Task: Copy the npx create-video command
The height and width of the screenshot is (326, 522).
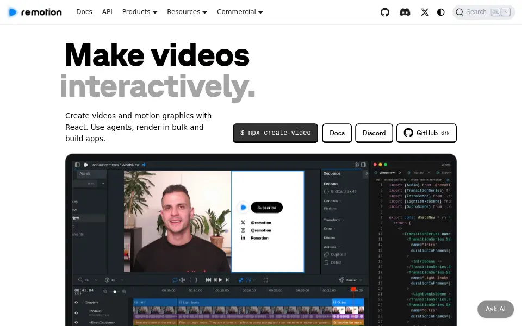Action: click(275, 133)
